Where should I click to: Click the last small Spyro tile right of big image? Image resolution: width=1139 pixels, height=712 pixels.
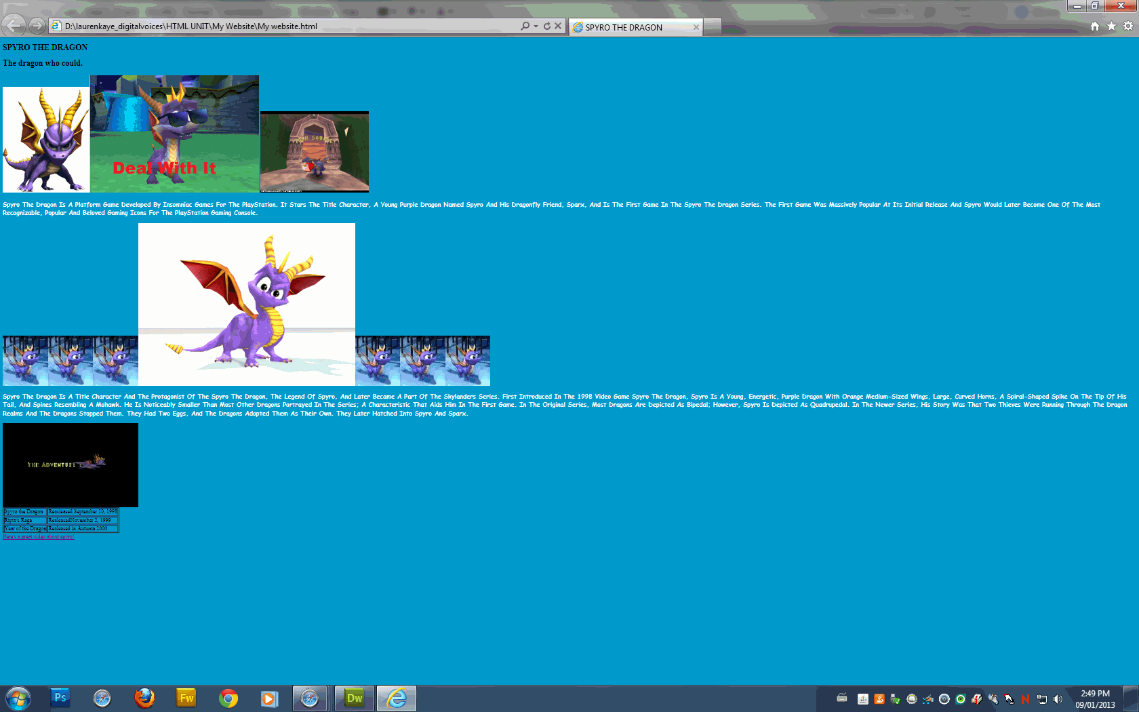468,361
